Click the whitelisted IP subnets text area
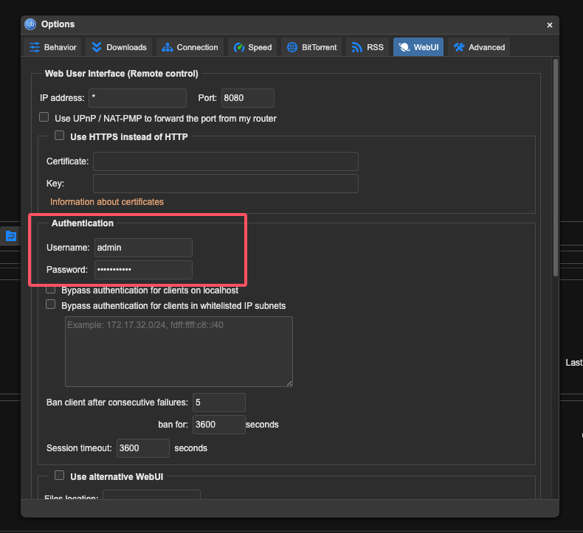The width and height of the screenshot is (583, 533). tap(179, 352)
